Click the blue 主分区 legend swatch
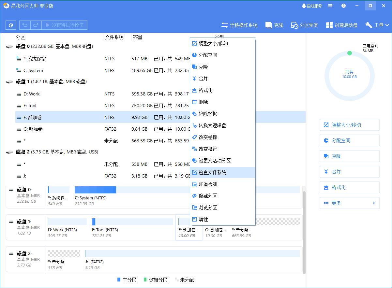 [118, 280]
